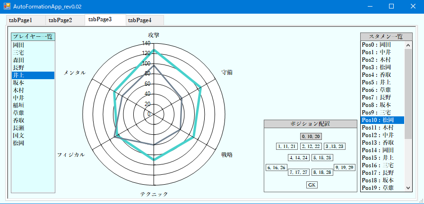
Task: Select starter row Pos9 : 三宅
Action: [382, 113]
